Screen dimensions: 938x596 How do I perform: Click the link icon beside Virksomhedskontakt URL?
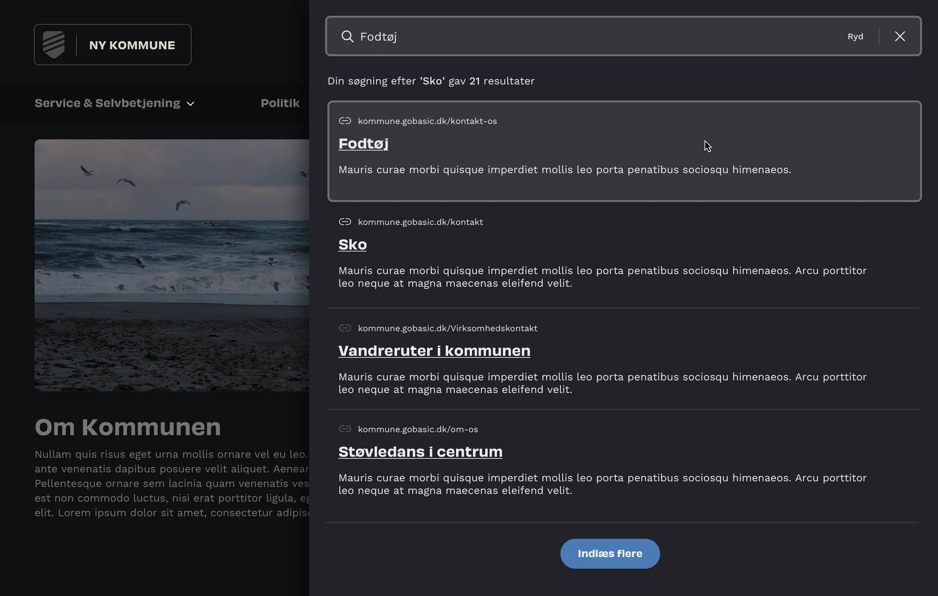[x=345, y=329]
